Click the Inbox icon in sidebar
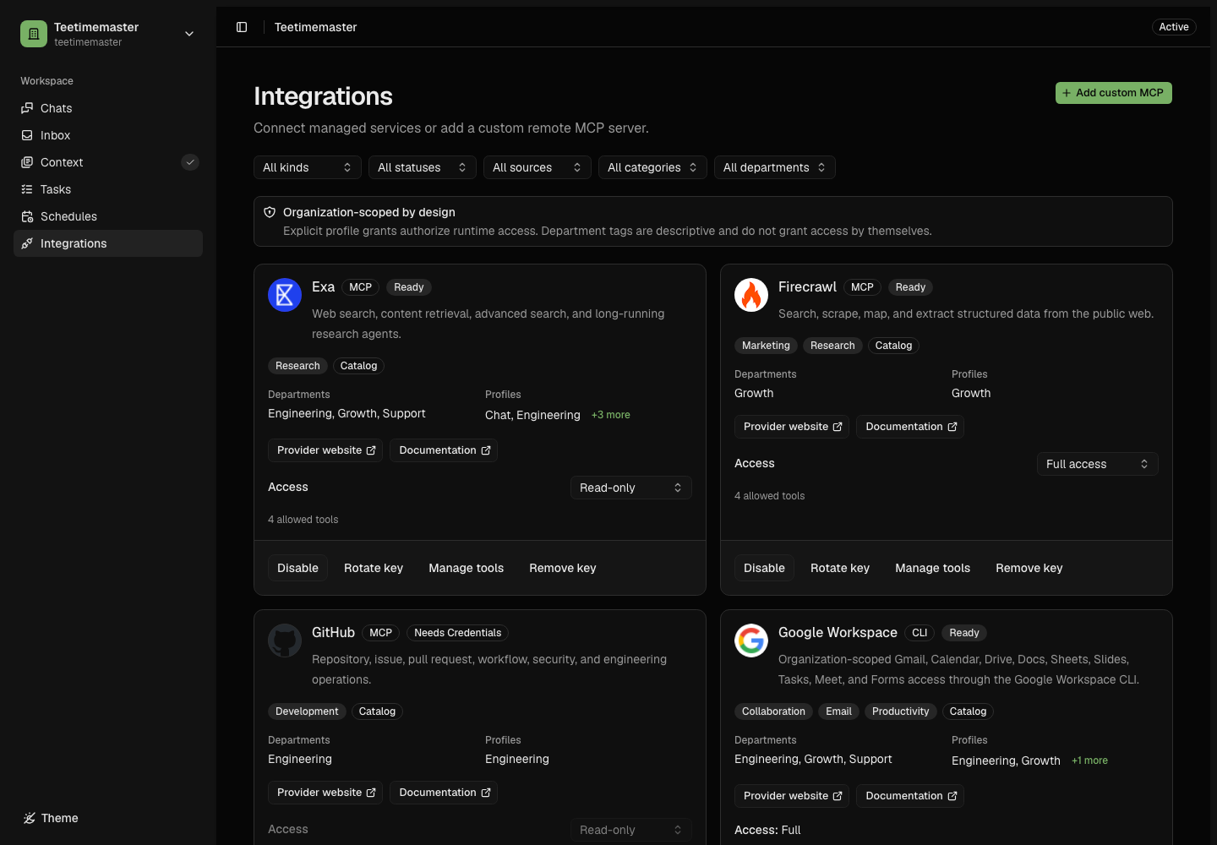Viewport: 1217px width, 845px height. pyautogui.click(x=27, y=135)
